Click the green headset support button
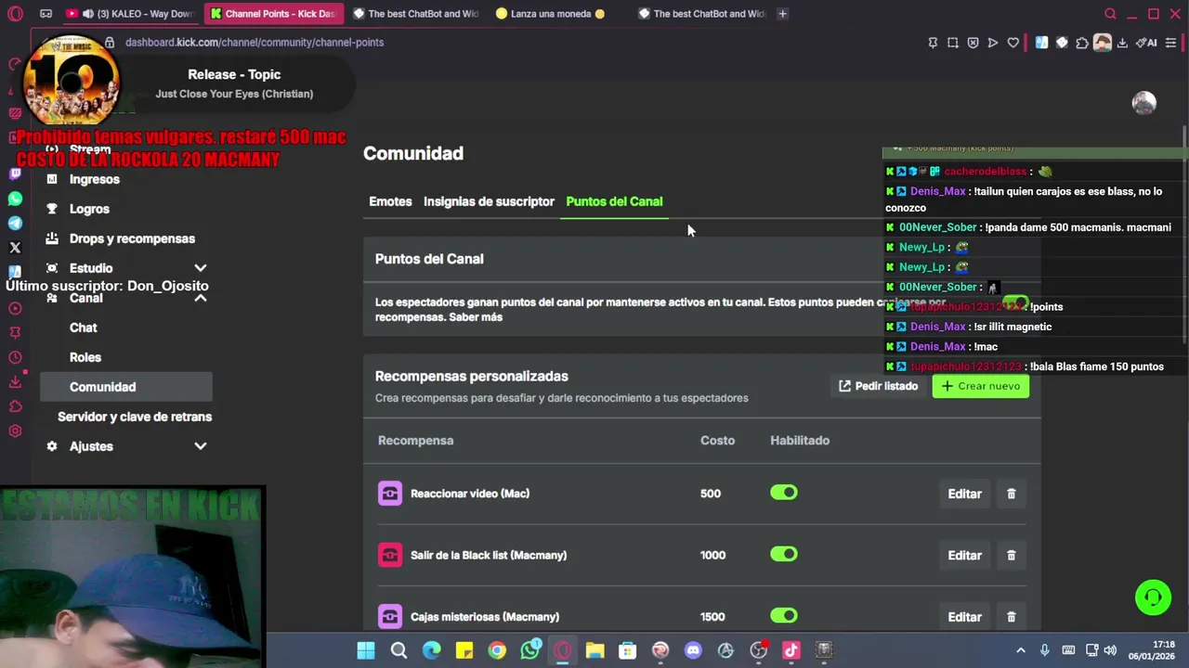The image size is (1189, 668). 1153,597
